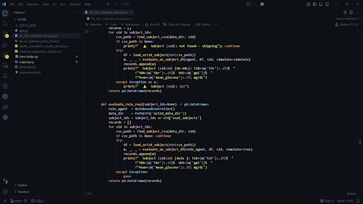Click Generate in notebook toolbar
Viewport: 363px width, 204px height.
tap(93, 25)
